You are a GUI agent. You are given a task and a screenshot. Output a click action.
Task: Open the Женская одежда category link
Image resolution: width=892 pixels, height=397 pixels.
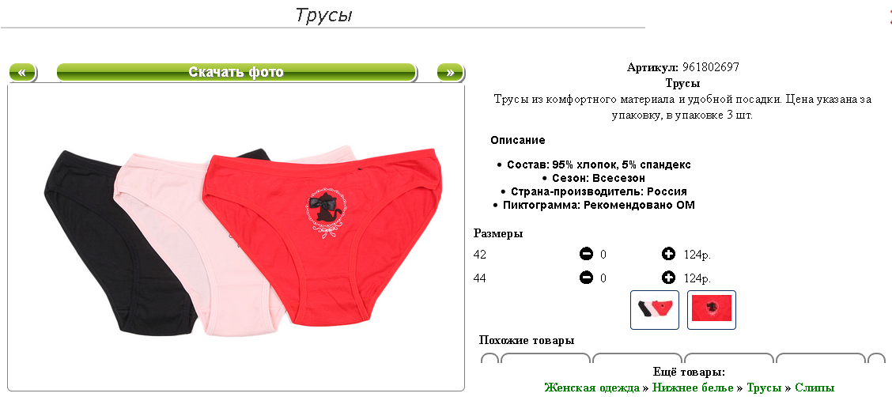click(x=592, y=388)
